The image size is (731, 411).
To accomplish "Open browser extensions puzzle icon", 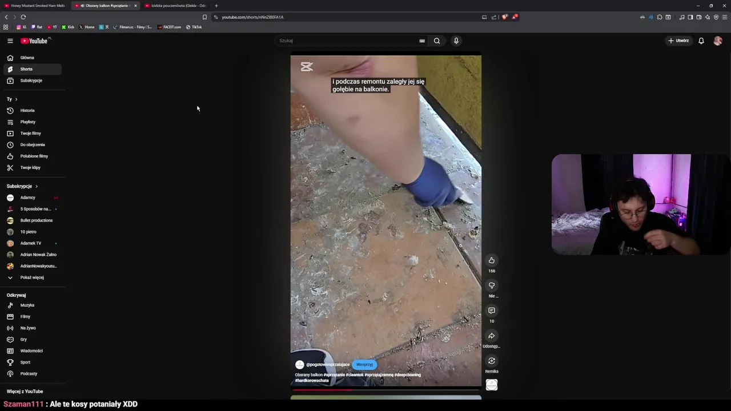I will (660, 17).
